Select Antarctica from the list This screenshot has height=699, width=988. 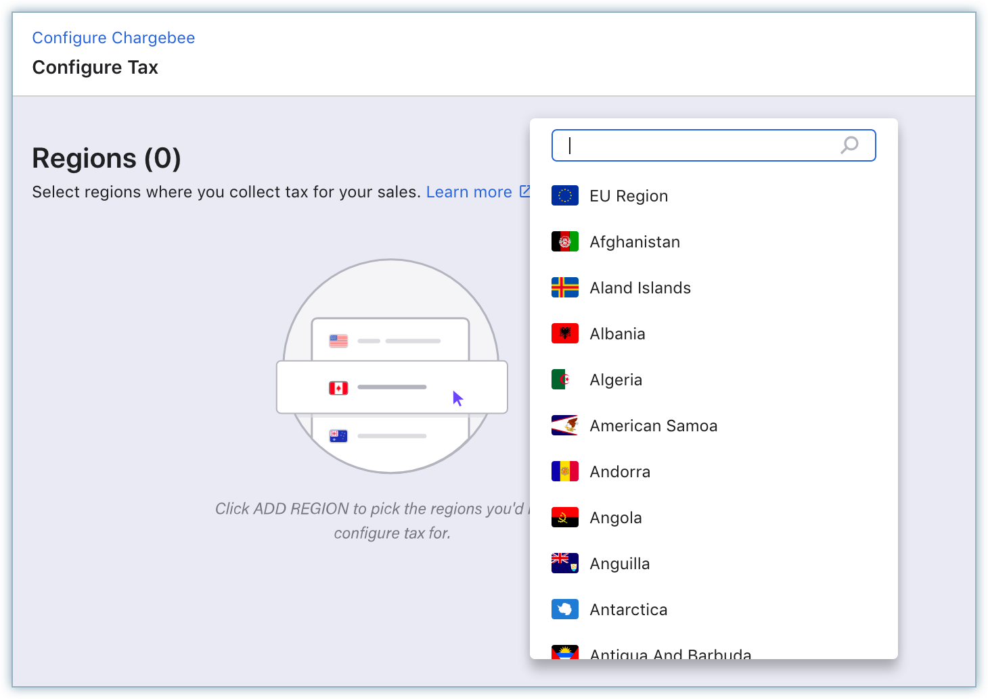(x=713, y=609)
